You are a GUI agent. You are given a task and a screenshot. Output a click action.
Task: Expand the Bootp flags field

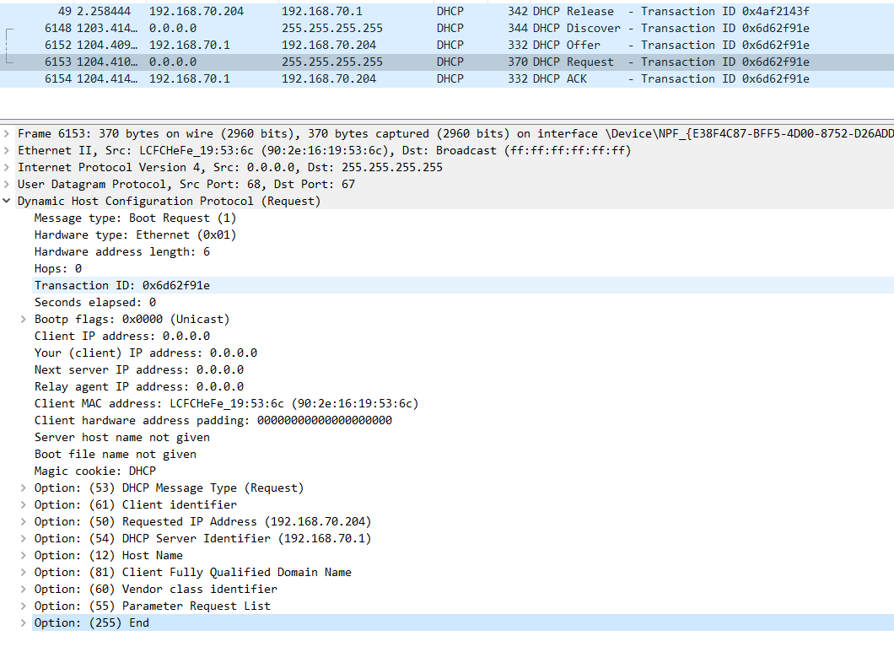[24, 320]
